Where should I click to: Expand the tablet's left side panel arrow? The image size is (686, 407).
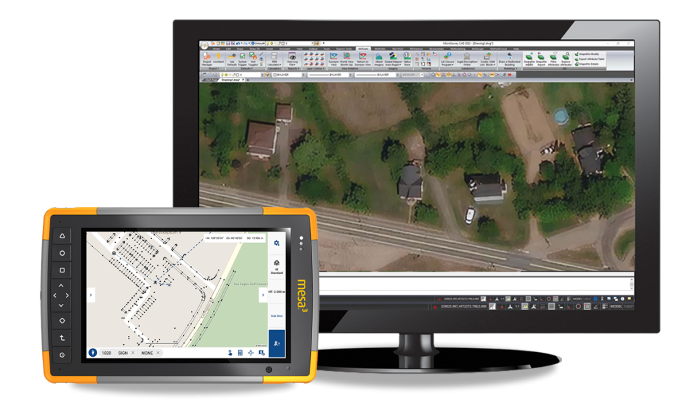(90, 295)
